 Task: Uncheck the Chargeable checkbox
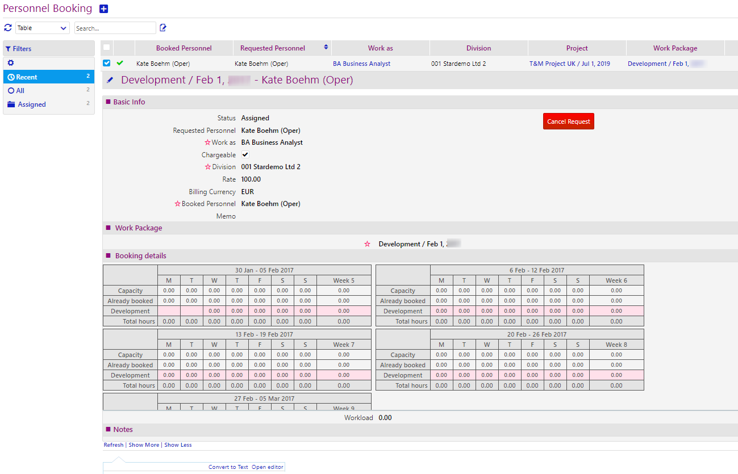(245, 154)
